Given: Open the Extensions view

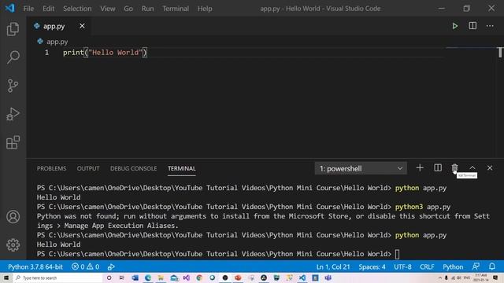Looking at the screenshot, I should coord(13,142).
